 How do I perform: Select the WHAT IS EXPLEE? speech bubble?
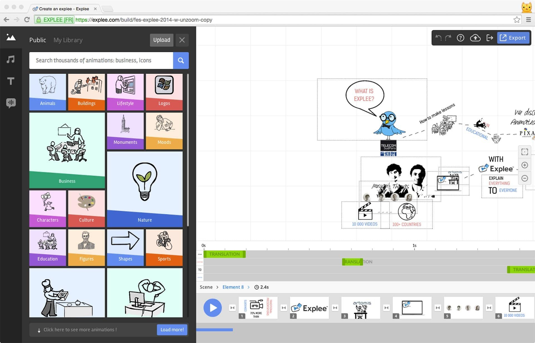[x=364, y=96]
